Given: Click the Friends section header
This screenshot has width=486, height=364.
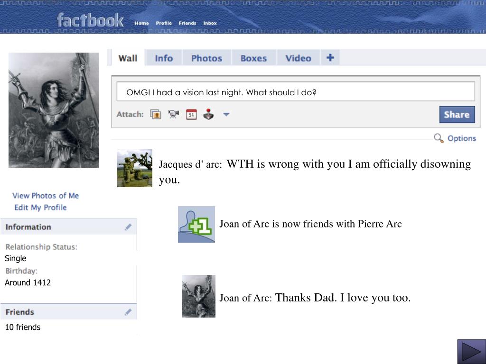Looking at the screenshot, I should 68,312.
